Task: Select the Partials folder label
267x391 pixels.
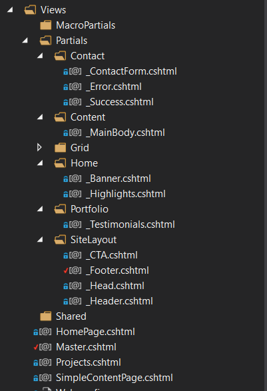Action: pos(71,41)
